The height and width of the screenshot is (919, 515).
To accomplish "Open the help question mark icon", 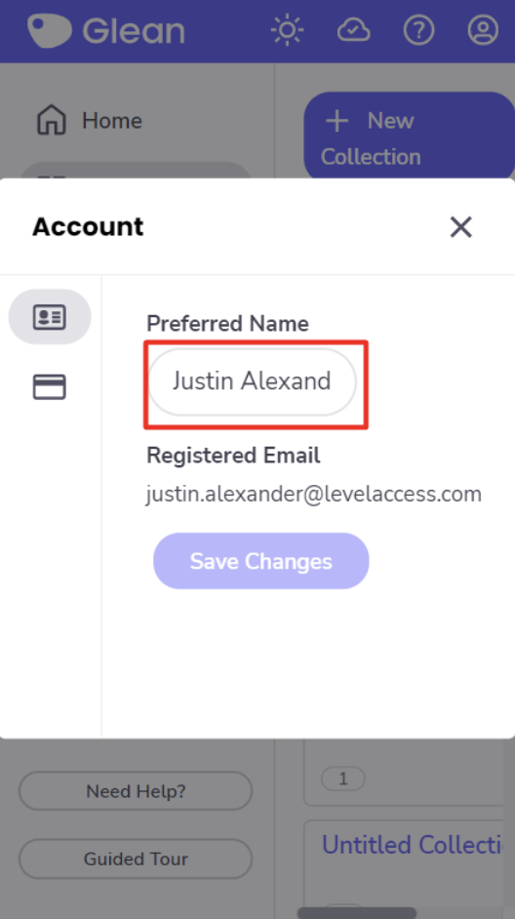I will (x=418, y=30).
